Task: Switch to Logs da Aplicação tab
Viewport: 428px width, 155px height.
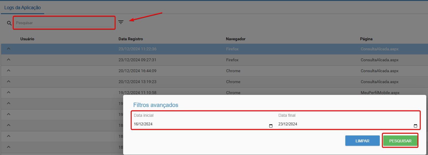Action: click(x=23, y=7)
